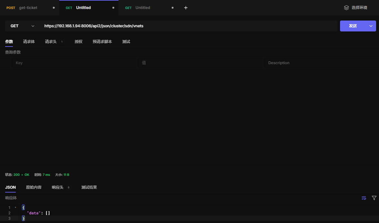Switch to the 请求体 tab
This screenshot has height=223, width=379.
[x=29, y=42]
